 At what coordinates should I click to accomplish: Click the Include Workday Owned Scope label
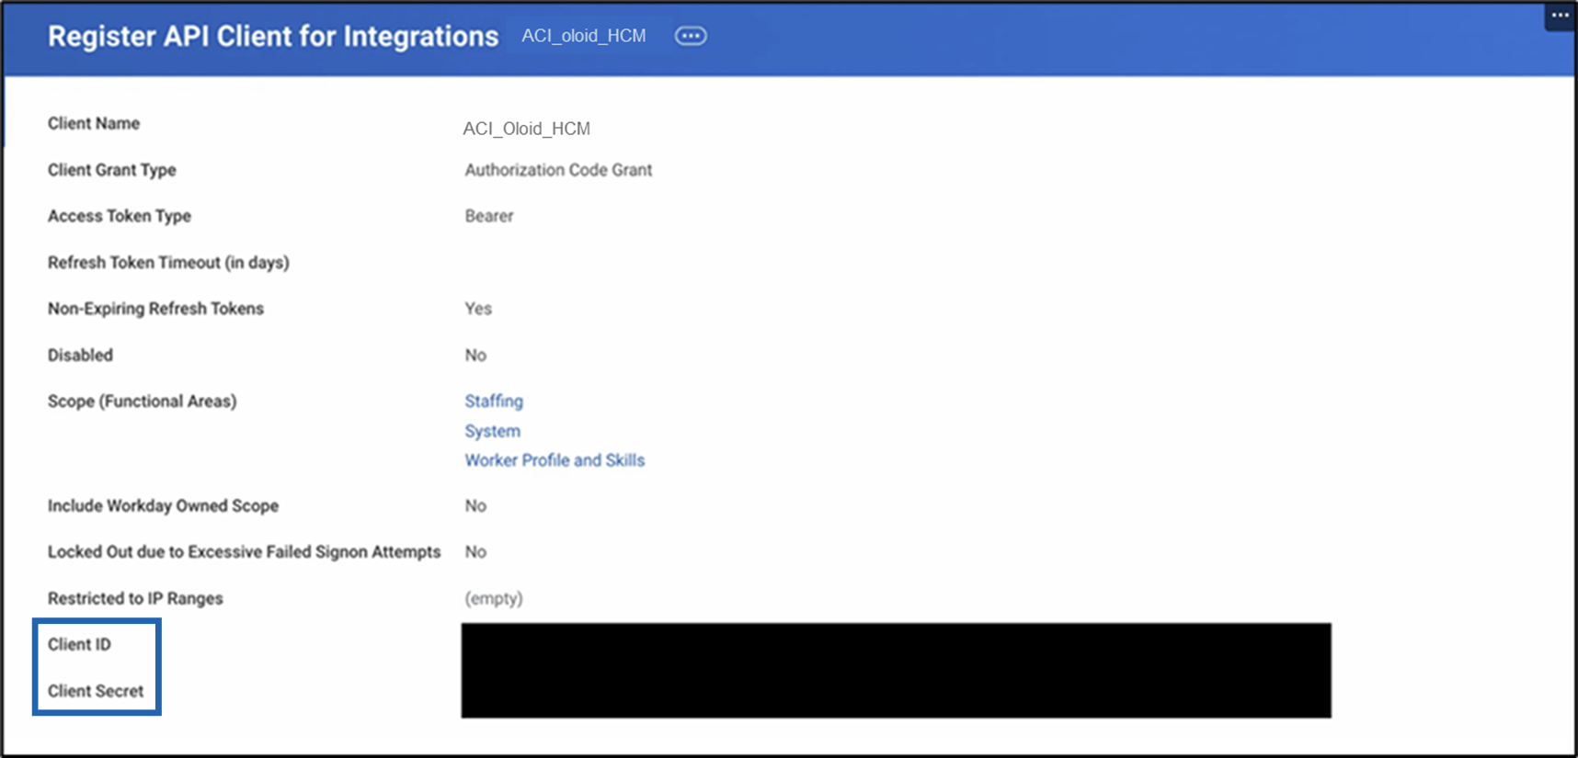(164, 505)
